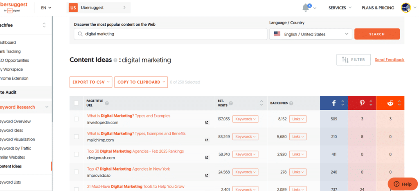Click the Send Feedback link
Image resolution: width=419 pixels, height=191 pixels.
coord(389,60)
